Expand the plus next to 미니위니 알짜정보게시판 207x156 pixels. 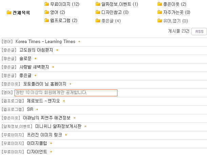click(86, 126)
